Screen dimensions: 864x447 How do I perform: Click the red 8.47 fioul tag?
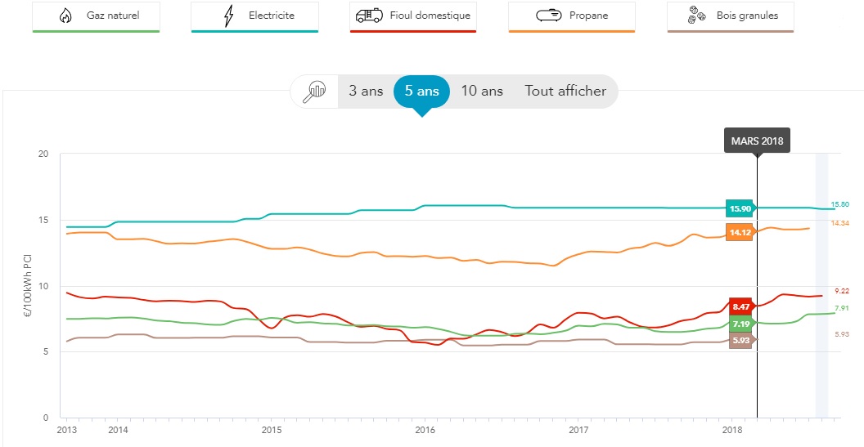pyautogui.click(x=741, y=306)
